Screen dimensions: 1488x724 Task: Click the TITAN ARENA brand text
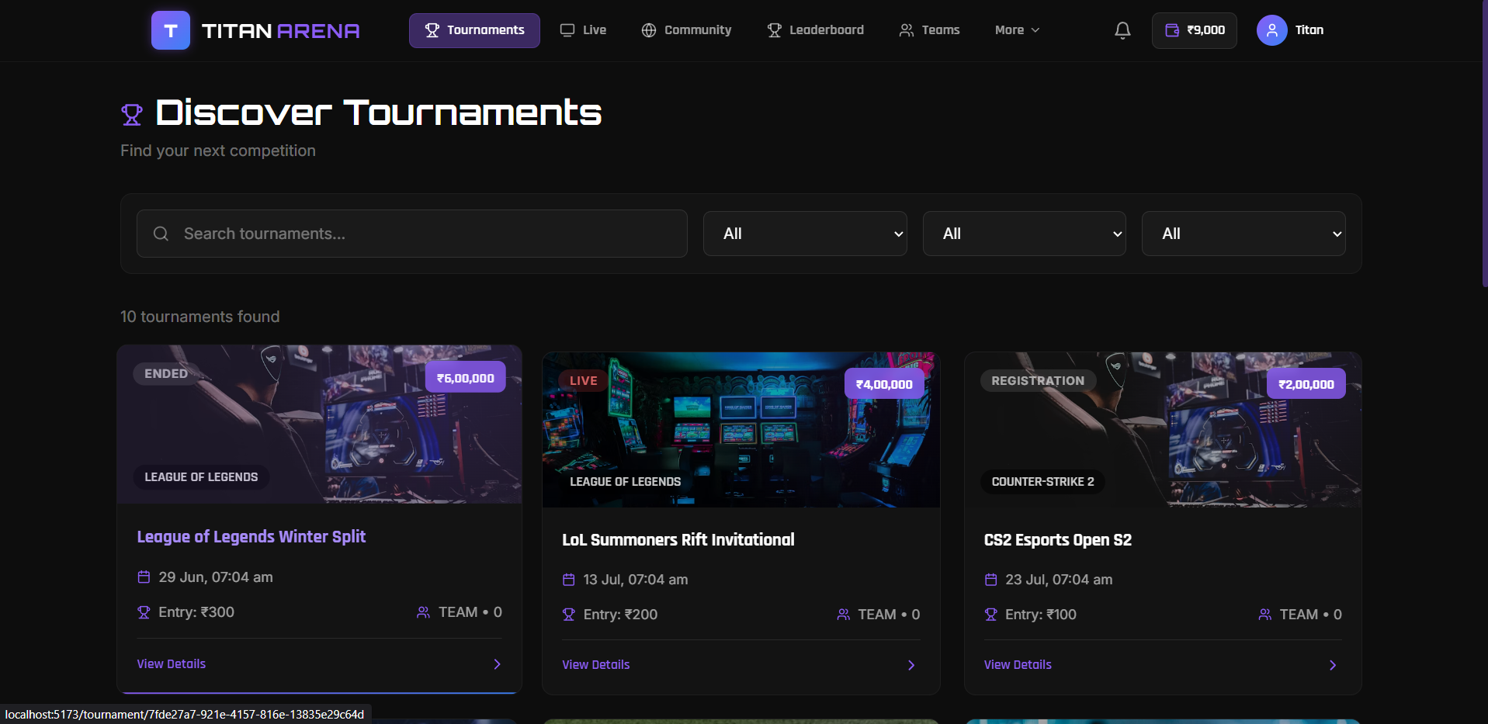(x=281, y=31)
